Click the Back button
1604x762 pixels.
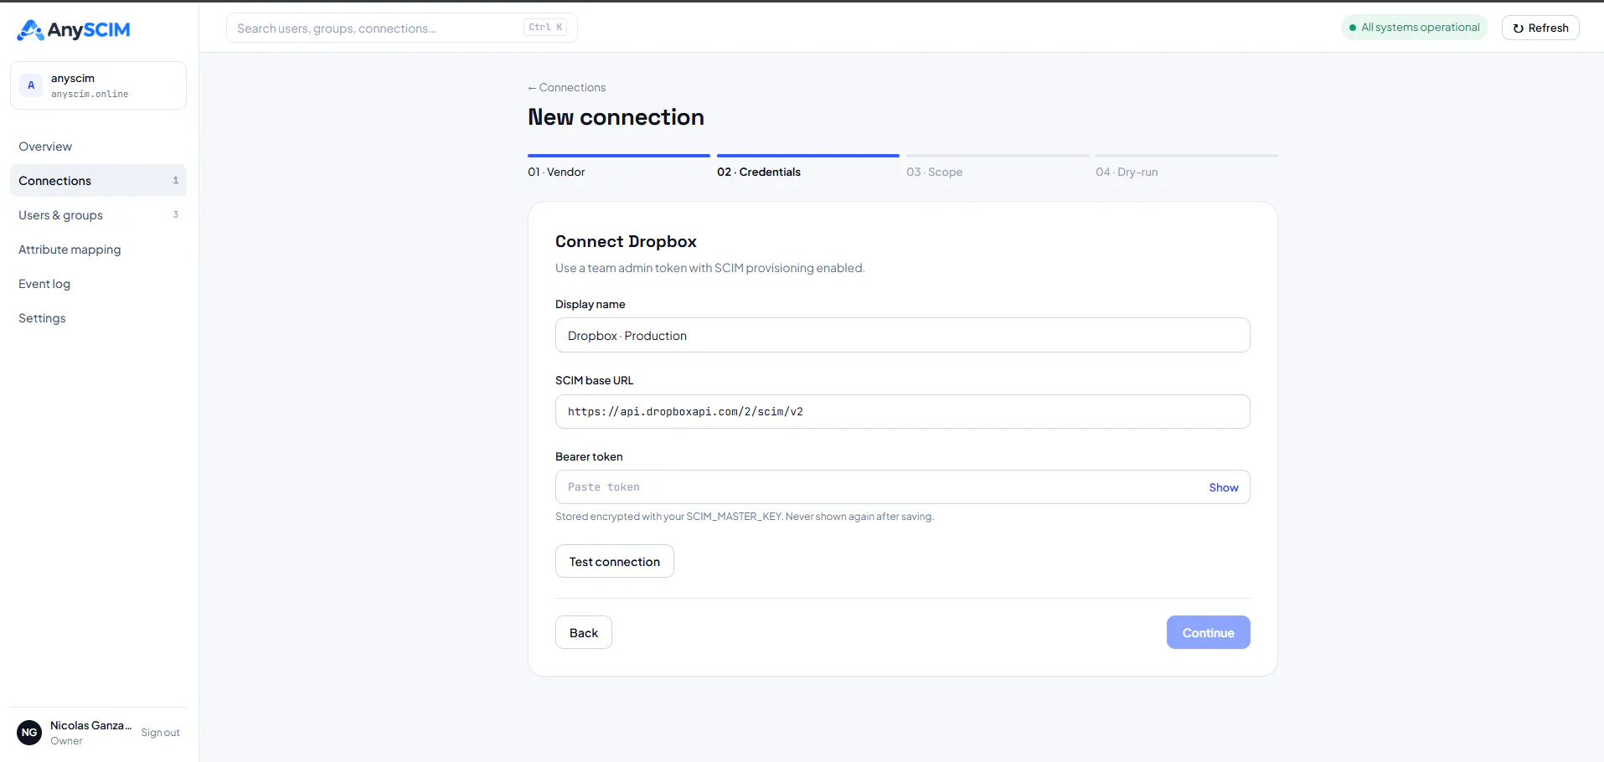tap(584, 632)
